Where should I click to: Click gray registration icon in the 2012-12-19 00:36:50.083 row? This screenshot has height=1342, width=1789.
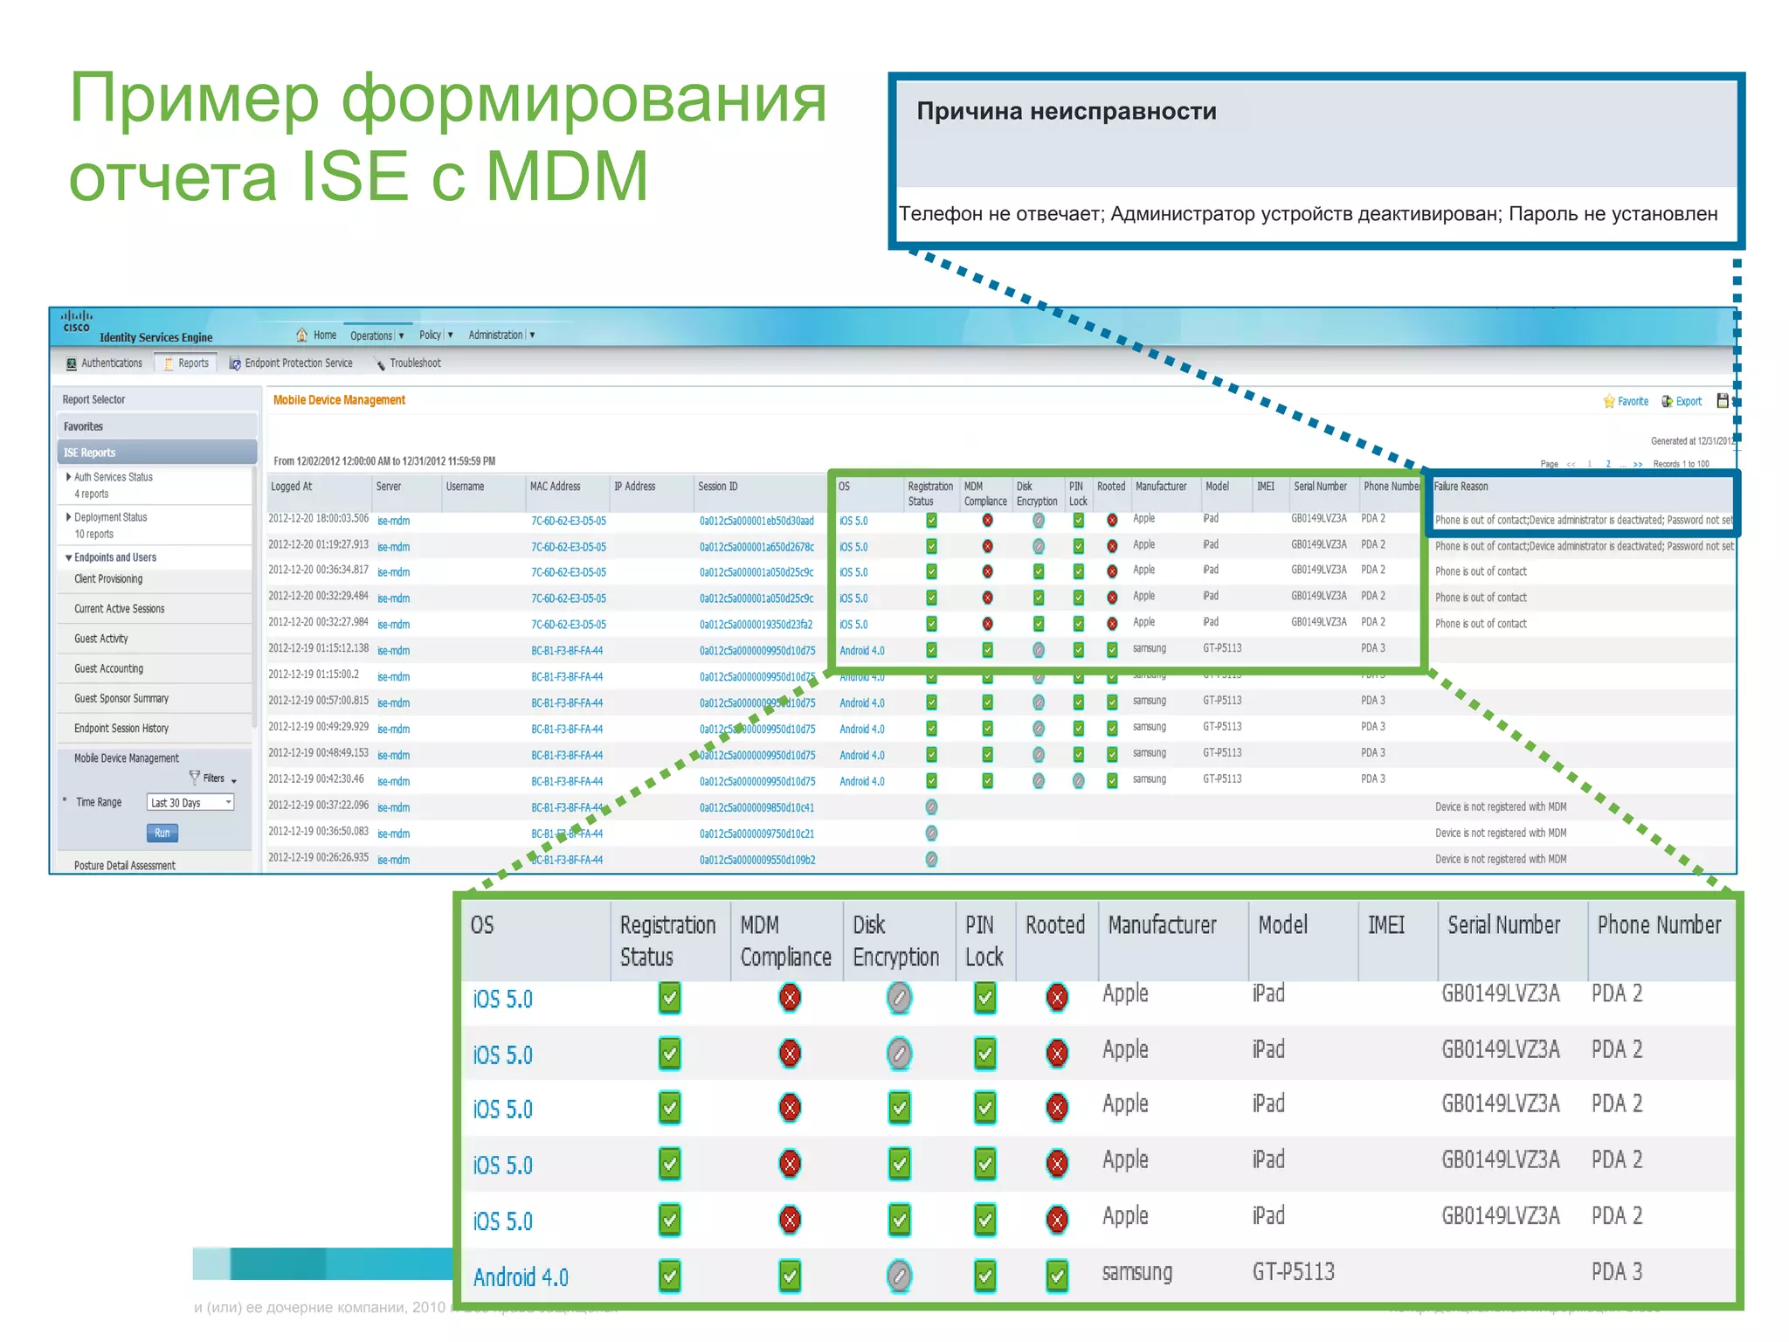coord(931,833)
